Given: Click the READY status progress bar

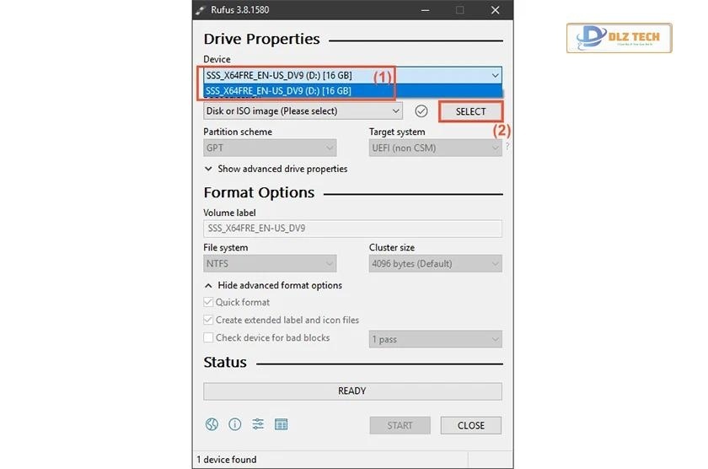Looking at the screenshot, I should (x=352, y=391).
